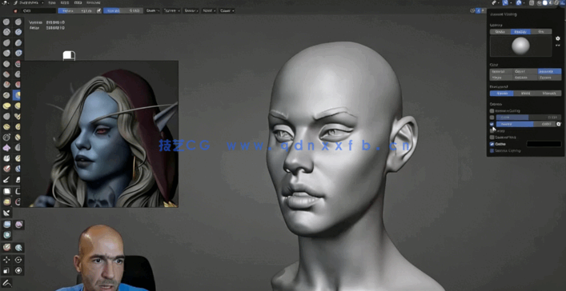Select the Theme background option
Image resolution: width=566 pixels, height=291 pixels.
pos(501,94)
